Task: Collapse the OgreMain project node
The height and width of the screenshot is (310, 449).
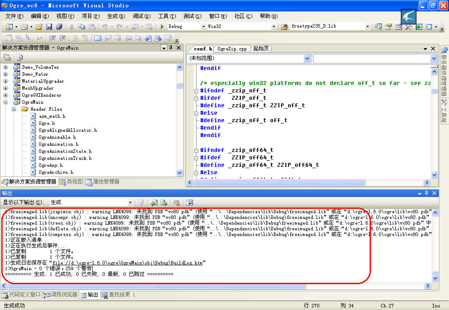Action: pyautogui.click(x=5, y=102)
